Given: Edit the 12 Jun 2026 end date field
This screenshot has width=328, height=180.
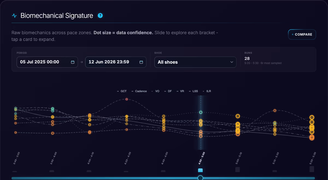Looking at the screenshot, I should [x=116, y=62].
